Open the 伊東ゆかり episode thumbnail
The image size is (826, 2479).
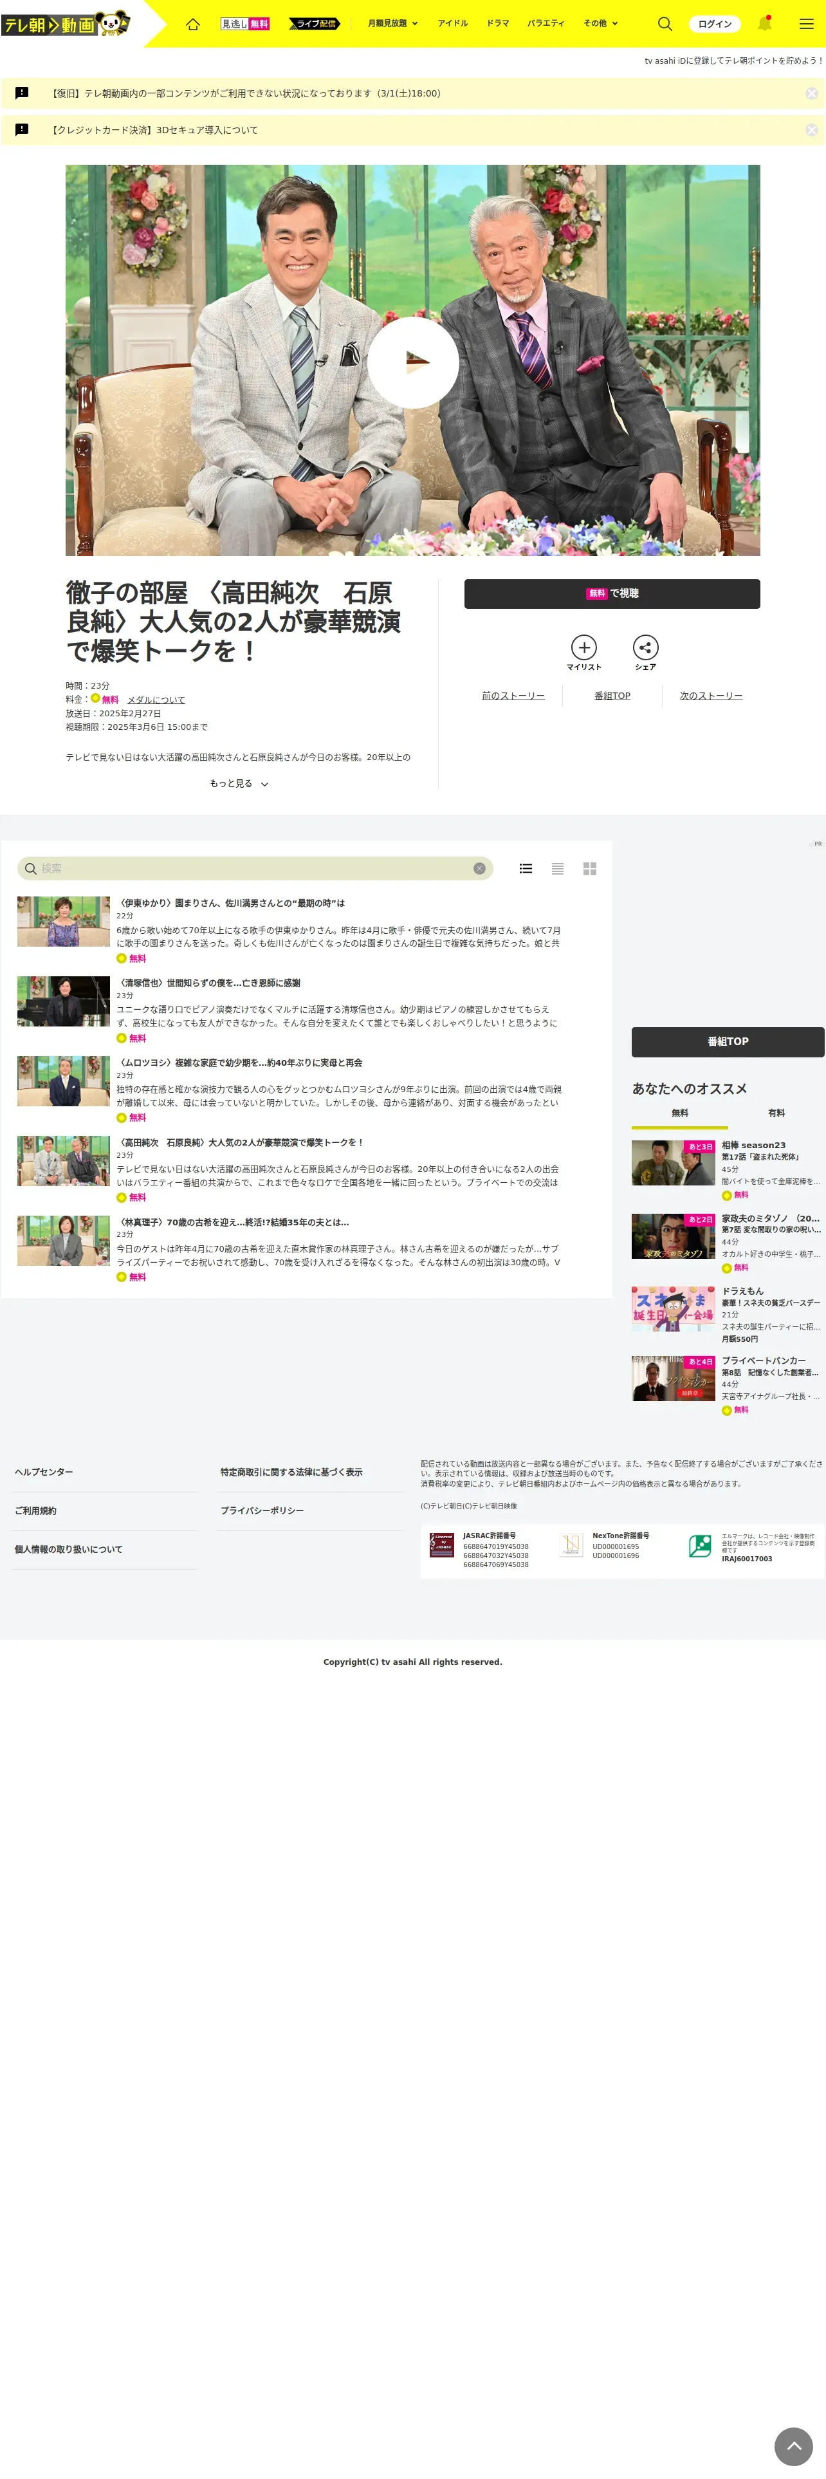pos(64,922)
